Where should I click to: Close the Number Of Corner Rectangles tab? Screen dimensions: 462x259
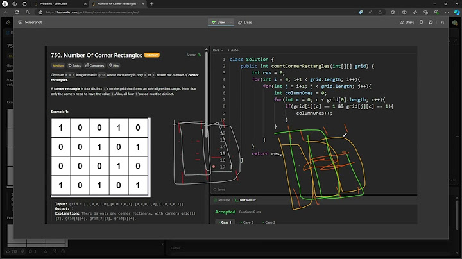tap(143, 4)
